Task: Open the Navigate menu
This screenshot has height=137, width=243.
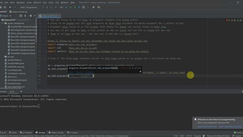Action: click(21, 3)
